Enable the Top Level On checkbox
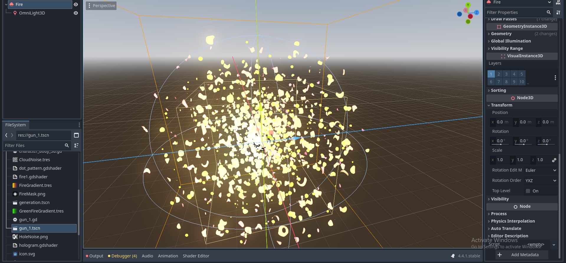This screenshot has width=566, height=263. tap(528, 191)
